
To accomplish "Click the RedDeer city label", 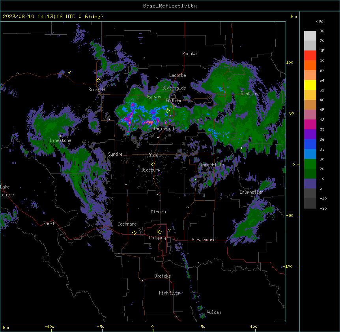I will 174,101.
